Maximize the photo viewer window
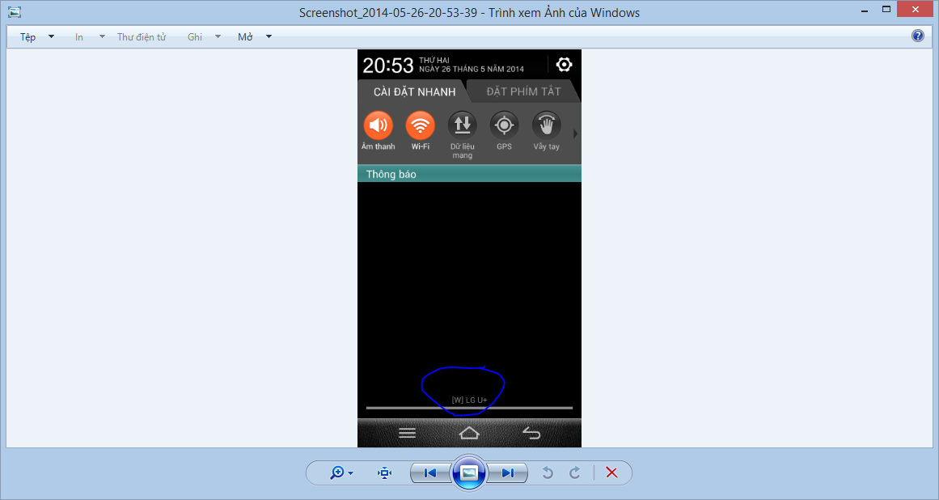Screen dimensions: 939x500 [886, 9]
